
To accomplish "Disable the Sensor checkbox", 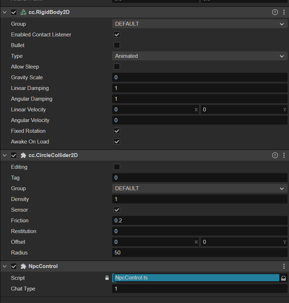I will (116, 210).
